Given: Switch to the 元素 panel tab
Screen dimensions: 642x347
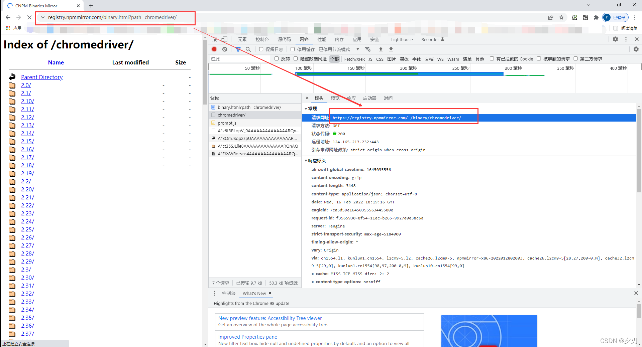Looking at the screenshot, I should coord(242,39).
